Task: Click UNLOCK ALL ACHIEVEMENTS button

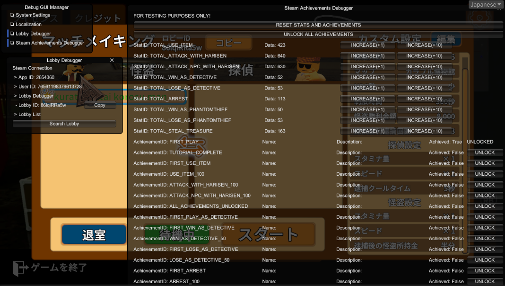Action: pos(318,35)
